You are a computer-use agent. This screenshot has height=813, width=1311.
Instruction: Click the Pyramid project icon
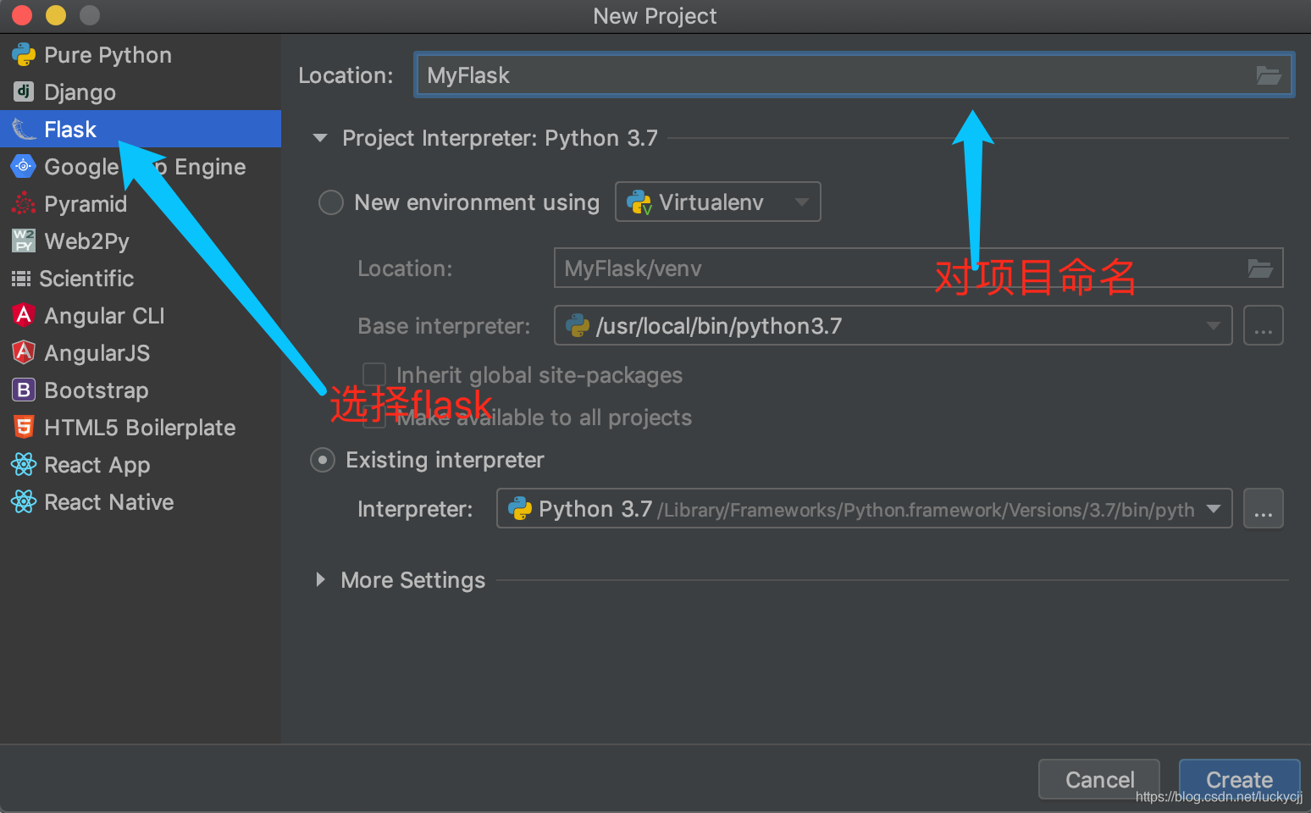point(24,203)
